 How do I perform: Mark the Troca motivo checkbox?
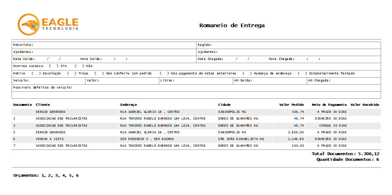click(x=71, y=73)
